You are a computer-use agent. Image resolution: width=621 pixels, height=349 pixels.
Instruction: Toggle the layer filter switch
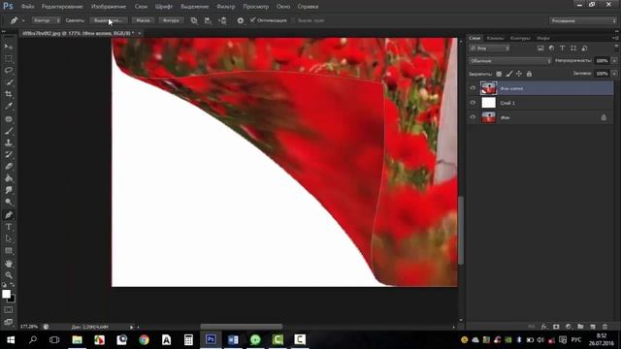click(616, 48)
